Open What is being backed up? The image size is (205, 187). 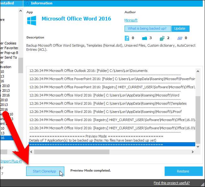point(148,28)
